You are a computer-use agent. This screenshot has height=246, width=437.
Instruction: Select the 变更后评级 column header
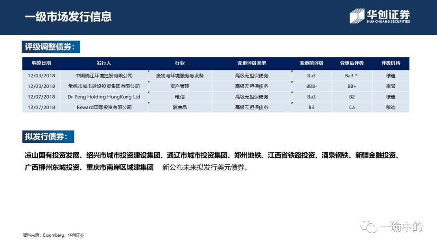352,63
